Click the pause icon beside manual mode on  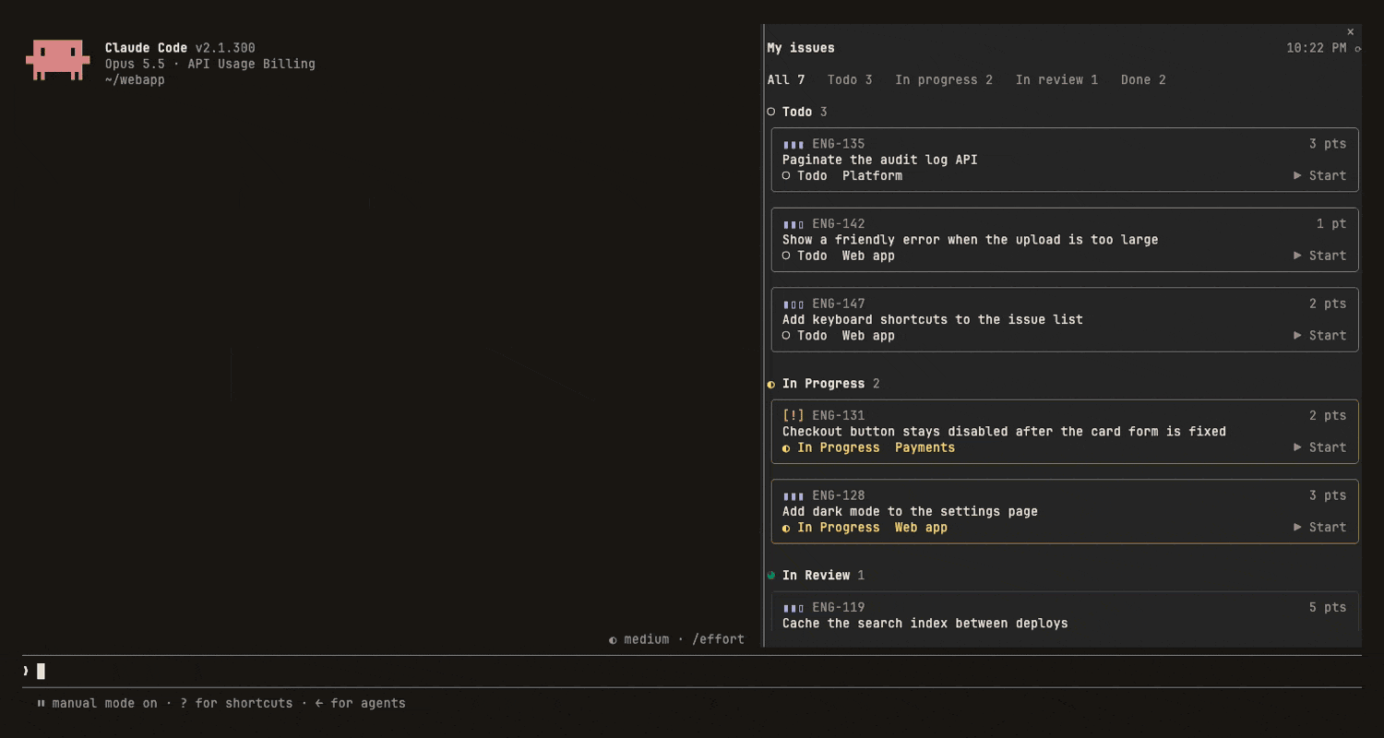[x=41, y=703]
